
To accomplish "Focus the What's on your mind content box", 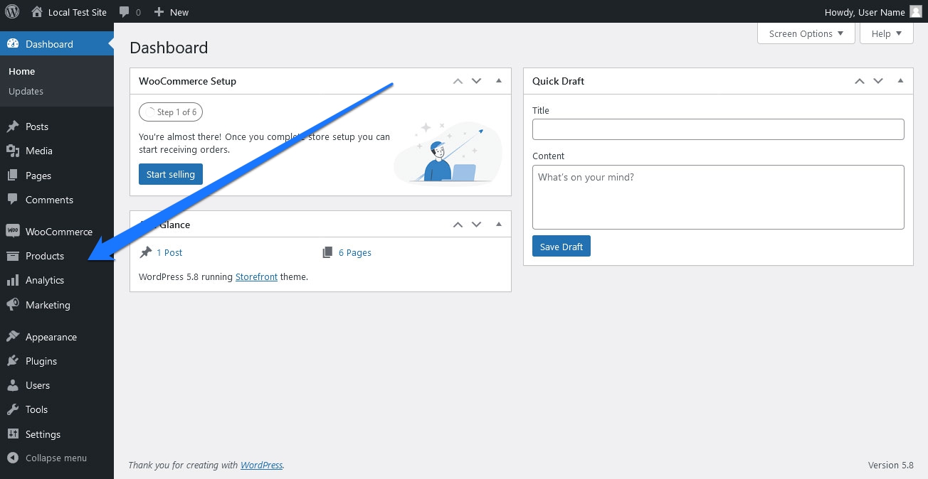I will tap(718, 197).
